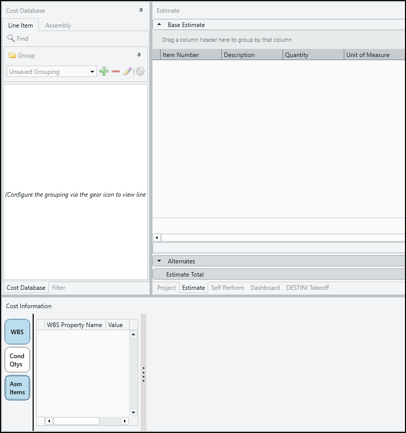Open the Dashboard tab

tap(265, 287)
